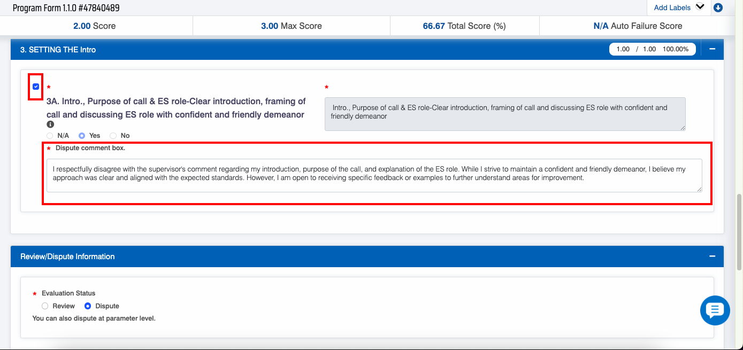Collapse the Review/Dispute Information panel
Screen dimensions: 743x350
point(712,256)
